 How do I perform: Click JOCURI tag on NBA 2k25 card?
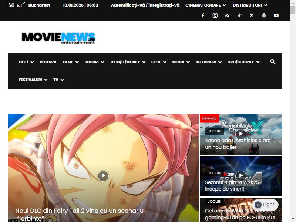click(215, 173)
